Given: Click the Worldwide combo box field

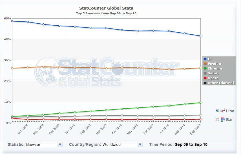Looking at the screenshot, I should pyautogui.click(x=120, y=144).
